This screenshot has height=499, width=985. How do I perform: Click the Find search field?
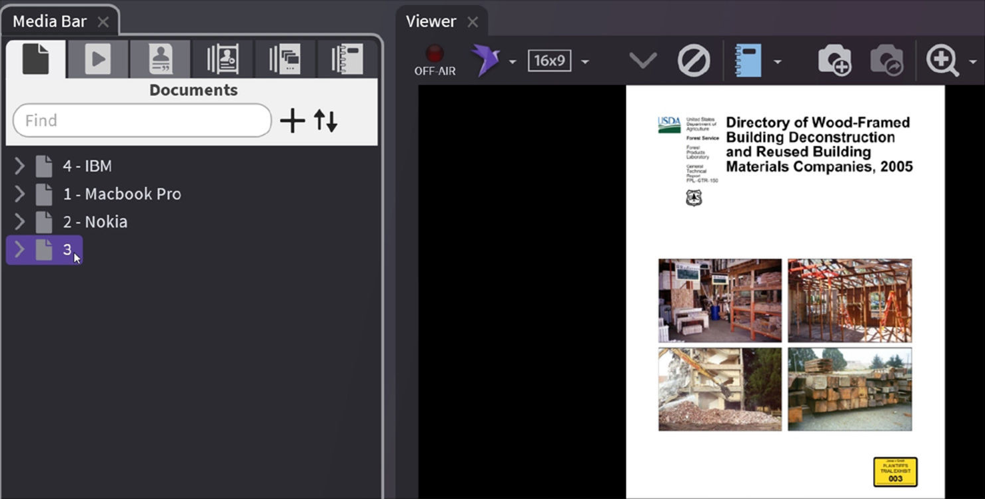point(142,121)
